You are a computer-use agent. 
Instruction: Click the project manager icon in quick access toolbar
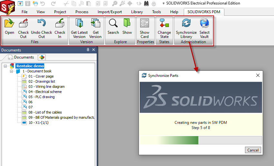[x=20, y=4]
